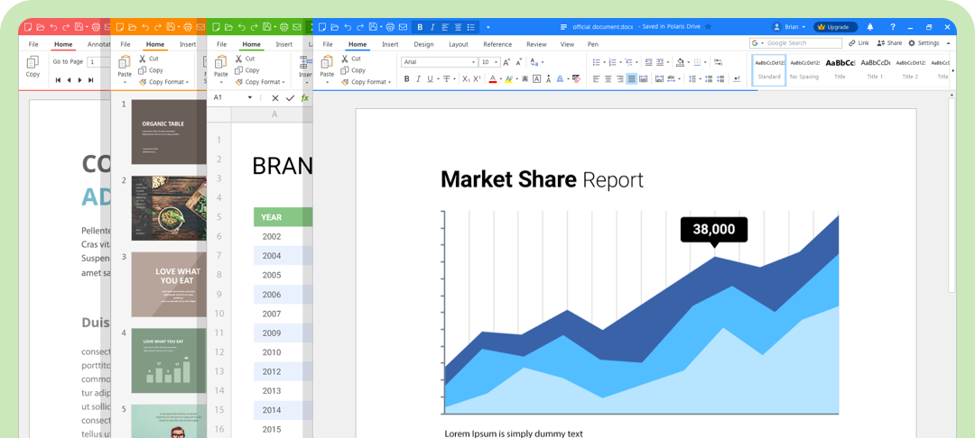Expand the bullets list dropdown arrow
975x438 pixels.
[604, 63]
